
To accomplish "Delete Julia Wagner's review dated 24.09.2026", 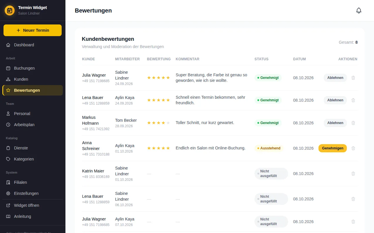I will coord(353,78).
